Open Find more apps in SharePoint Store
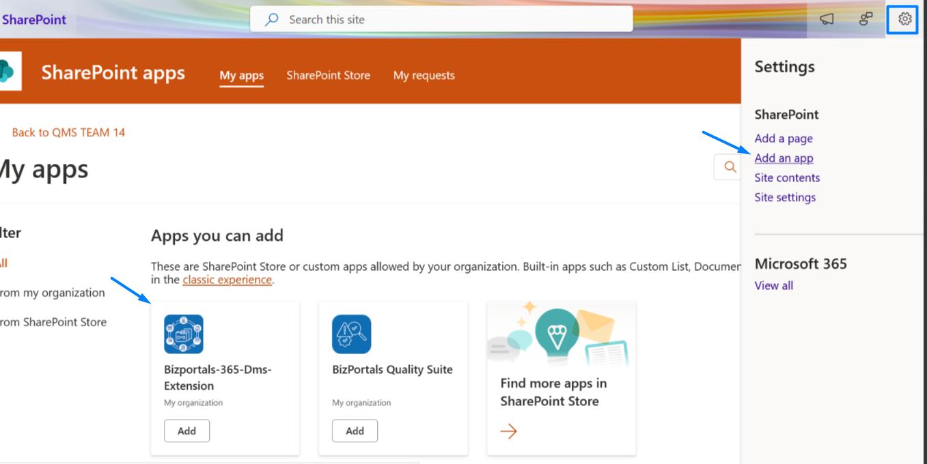The width and height of the screenshot is (927, 464). point(553,392)
